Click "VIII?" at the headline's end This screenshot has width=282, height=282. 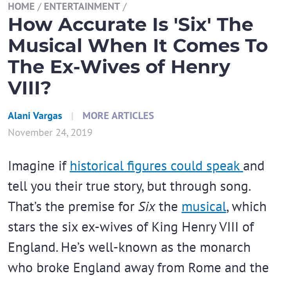coord(30,89)
